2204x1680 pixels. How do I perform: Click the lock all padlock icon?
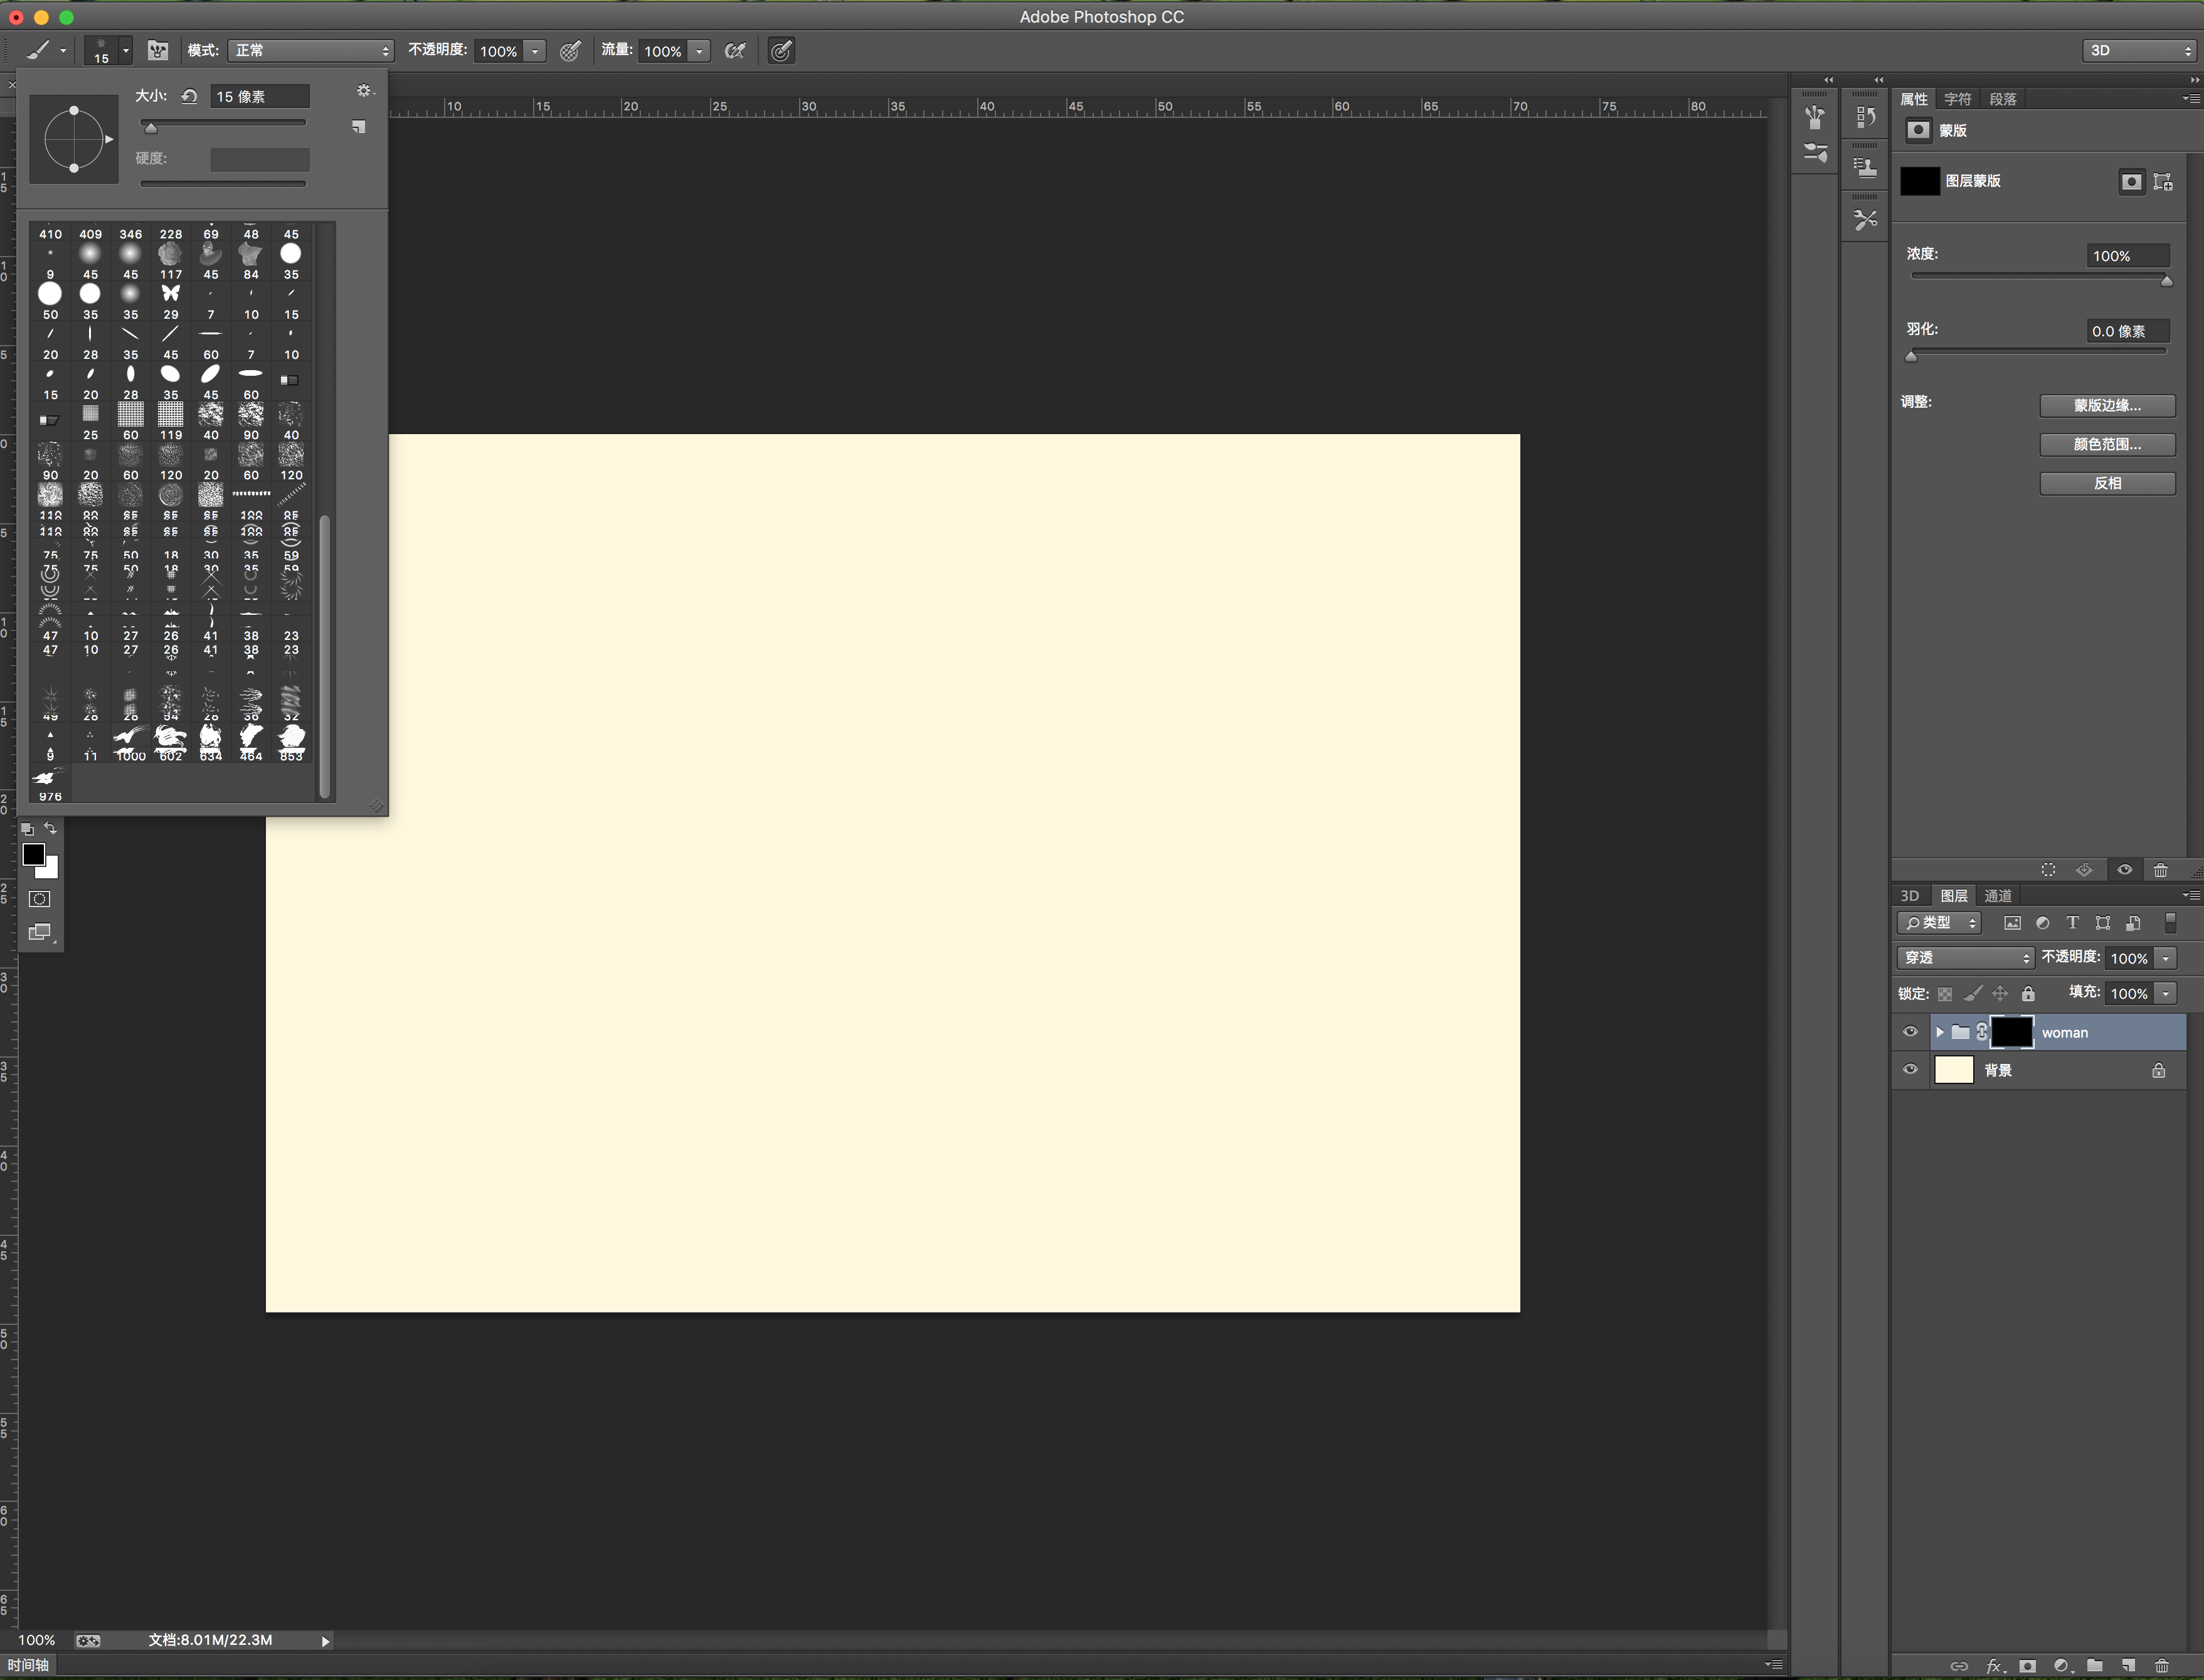point(2028,994)
